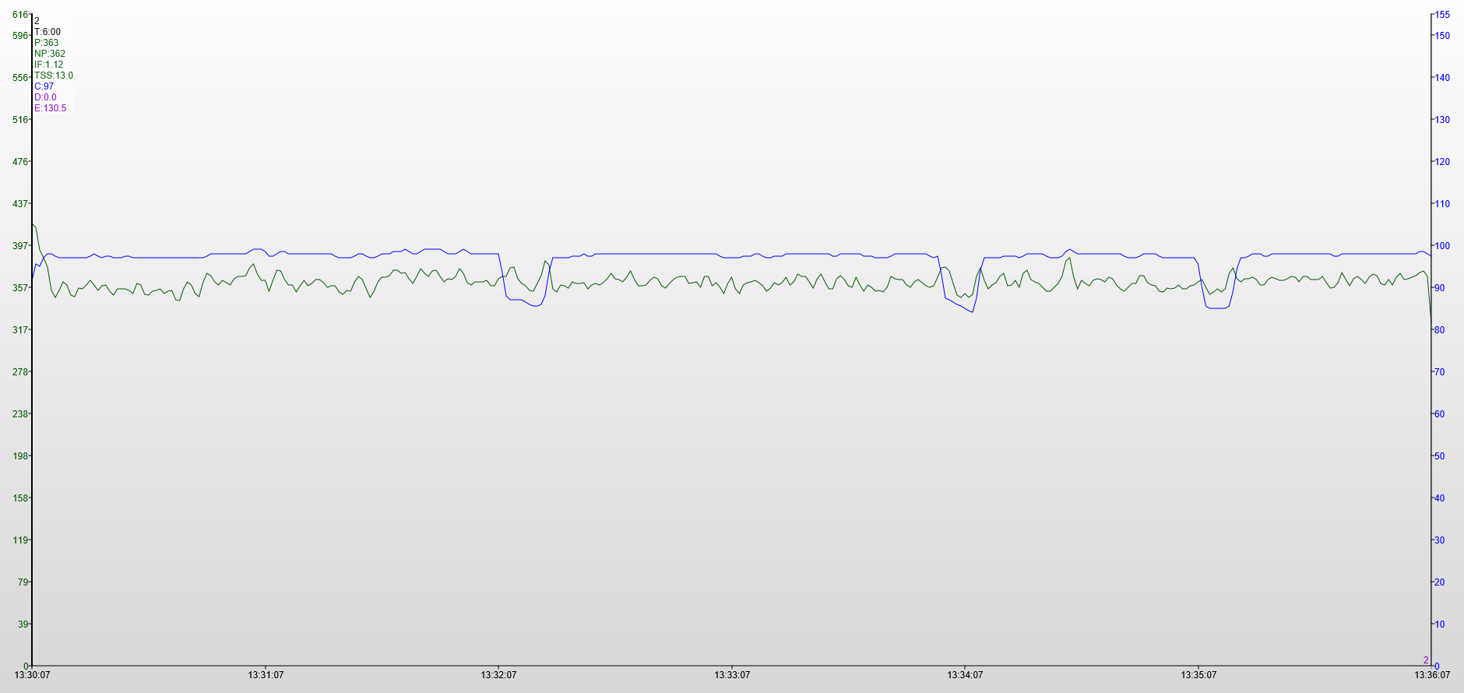This screenshot has width=1464, height=693.
Task: Click the T:6:00 duration stat
Action: pos(48,32)
